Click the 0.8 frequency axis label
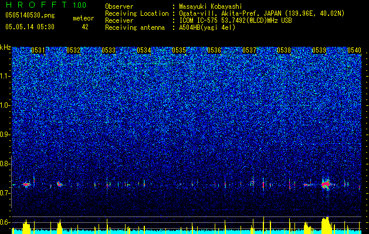The height and width of the screenshot is (234, 369). pyautogui.click(x=5, y=164)
